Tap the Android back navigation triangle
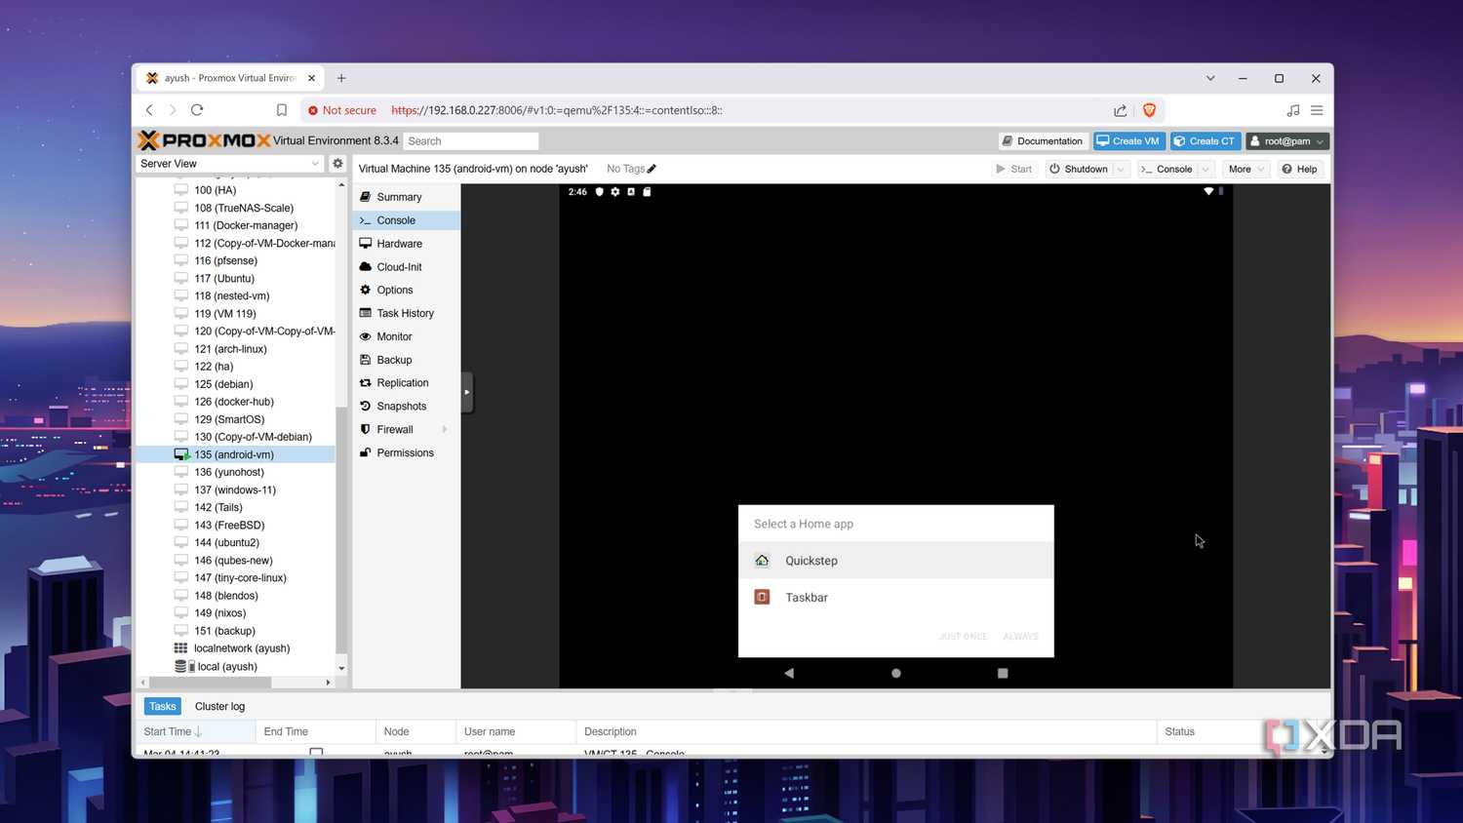Screen dimensions: 1463x823 [789, 673]
